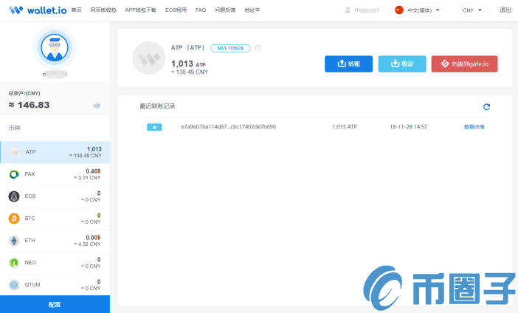Select the ATP coin icon in sidebar
This screenshot has height=313, width=518.
pos(15,152)
